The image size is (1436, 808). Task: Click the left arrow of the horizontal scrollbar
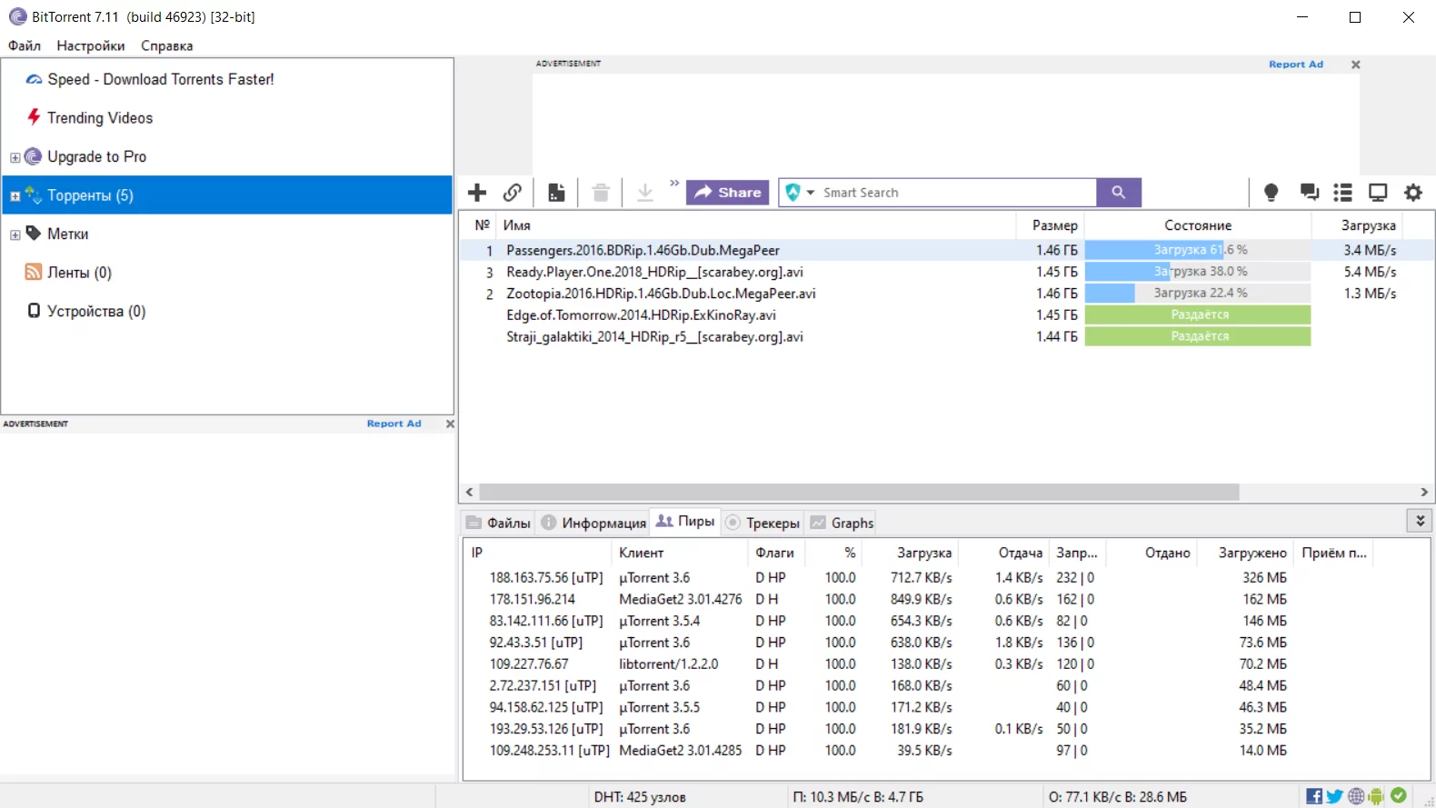[469, 492]
